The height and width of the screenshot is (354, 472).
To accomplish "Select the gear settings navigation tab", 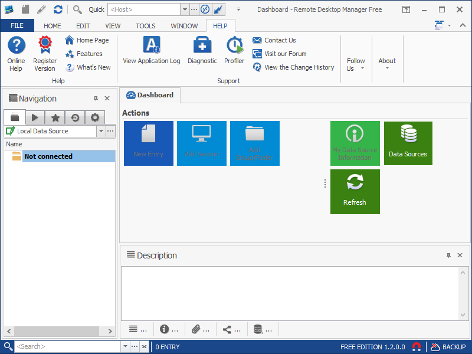I will tap(95, 117).
